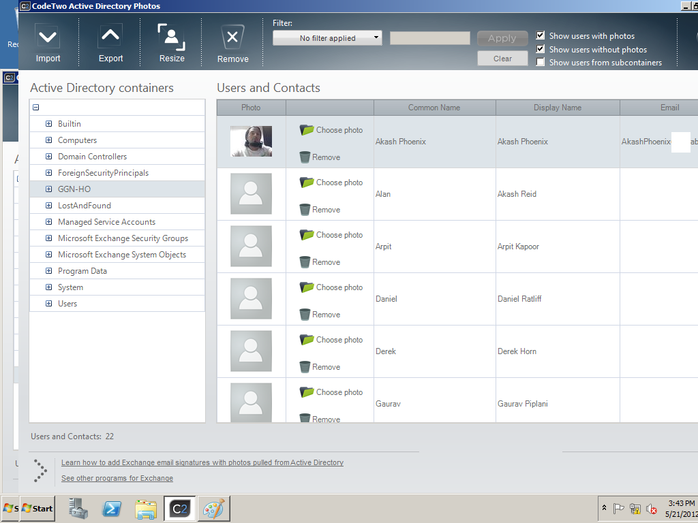Launch PowerShell from the taskbar
Viewport: 698px width, 523px height.
112,508
